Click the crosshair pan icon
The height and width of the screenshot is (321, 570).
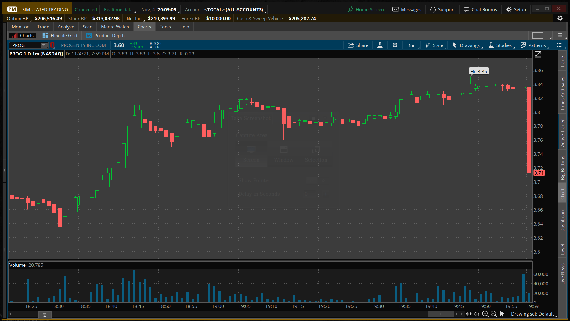pyautogui.click(x=477, y=314)
